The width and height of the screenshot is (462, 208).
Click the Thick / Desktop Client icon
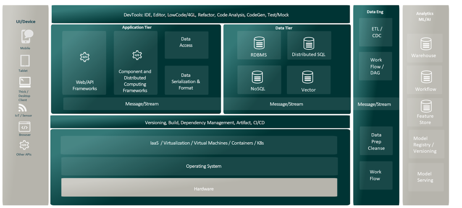coord(25,82)
